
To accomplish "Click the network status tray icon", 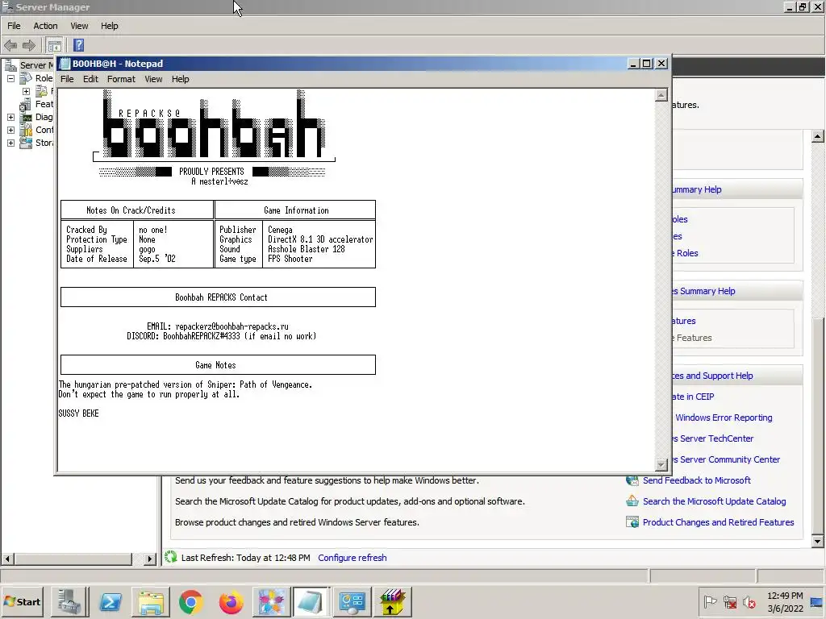I will click(729, 601).
